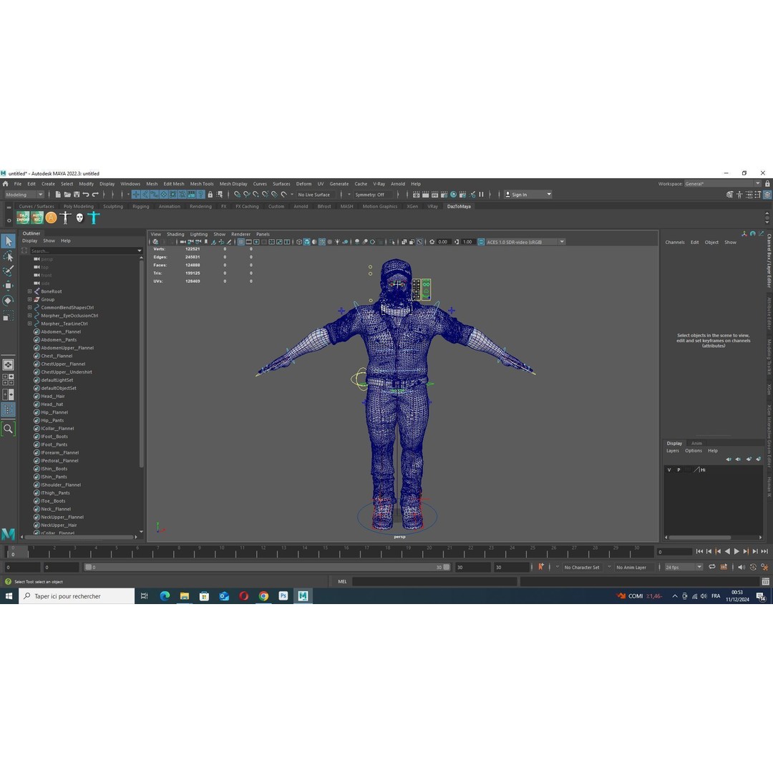Open the Sign In dropdown
773x773 pixels.
coord(528,195)
